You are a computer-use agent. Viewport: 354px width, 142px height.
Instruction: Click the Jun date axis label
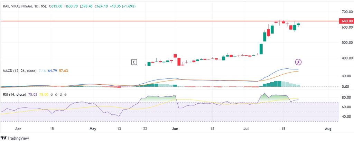click(175, 129)
